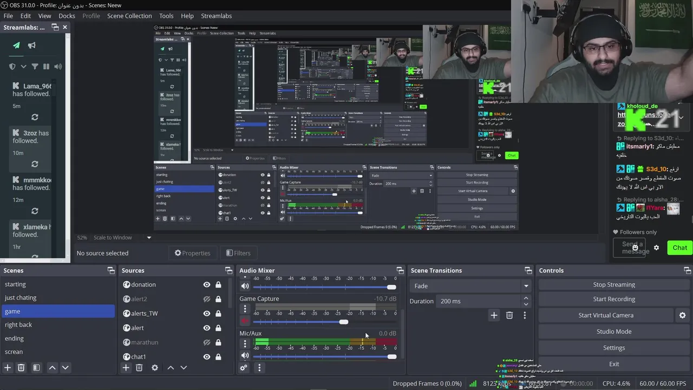Unlock the alerts_TW source
This screenshot has height=390, width=693.
[x=218, y=314]
